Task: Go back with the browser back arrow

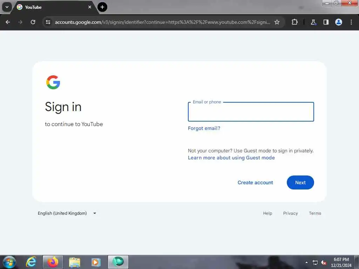Action: click(x=8, y=22)
